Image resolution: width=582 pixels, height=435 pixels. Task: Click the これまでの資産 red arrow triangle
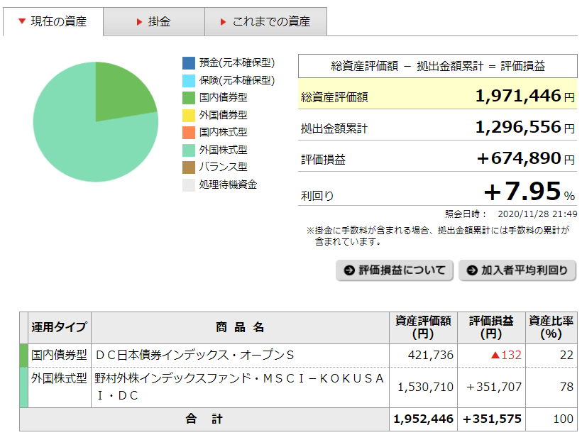tap(221, 21)
